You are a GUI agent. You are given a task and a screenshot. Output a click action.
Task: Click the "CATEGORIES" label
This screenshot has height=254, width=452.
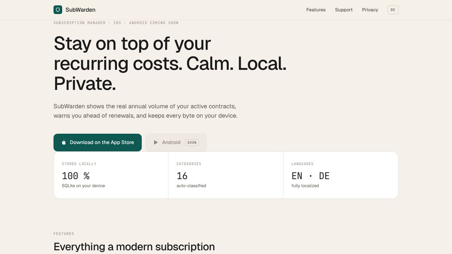point(189,164)
